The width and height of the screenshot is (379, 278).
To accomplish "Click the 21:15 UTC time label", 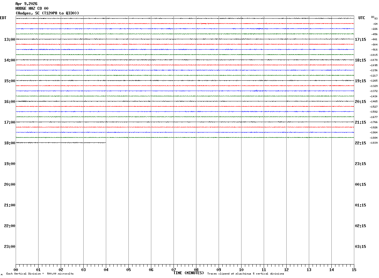I will (x=361, y=122).
